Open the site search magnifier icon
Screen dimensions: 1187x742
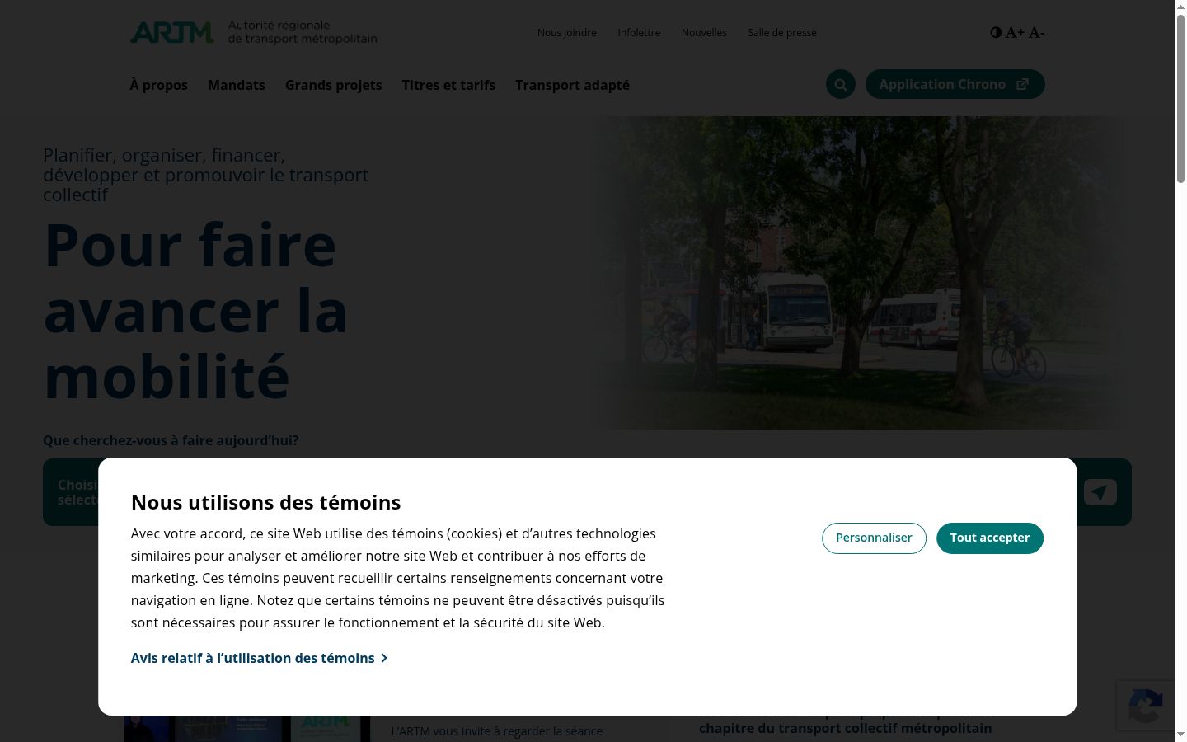[841, 84]
